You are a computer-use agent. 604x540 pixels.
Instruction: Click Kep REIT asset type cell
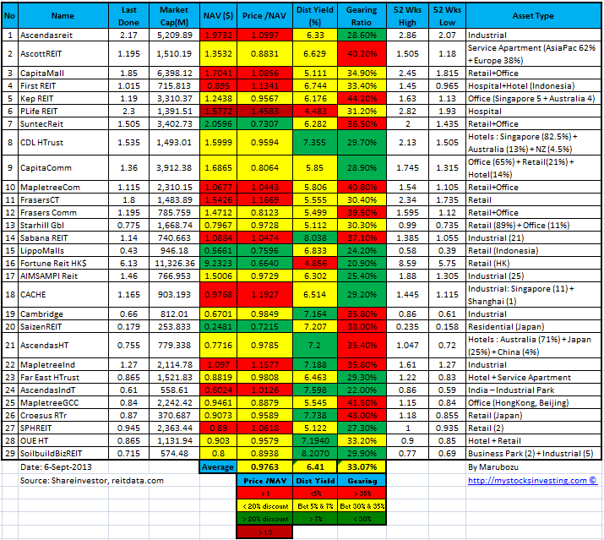tap(533, 99)
